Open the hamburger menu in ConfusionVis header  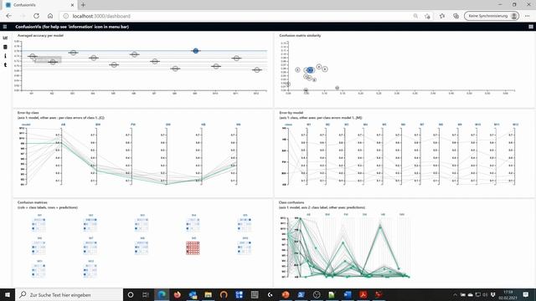click(5, 27)
